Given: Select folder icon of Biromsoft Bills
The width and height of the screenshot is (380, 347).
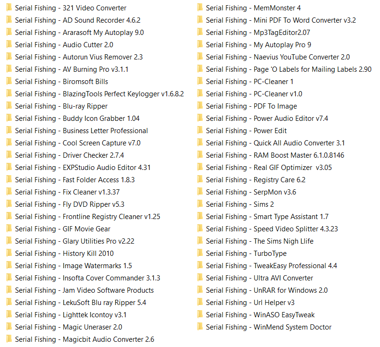Looking at the screenshot, I should point(9,81).
